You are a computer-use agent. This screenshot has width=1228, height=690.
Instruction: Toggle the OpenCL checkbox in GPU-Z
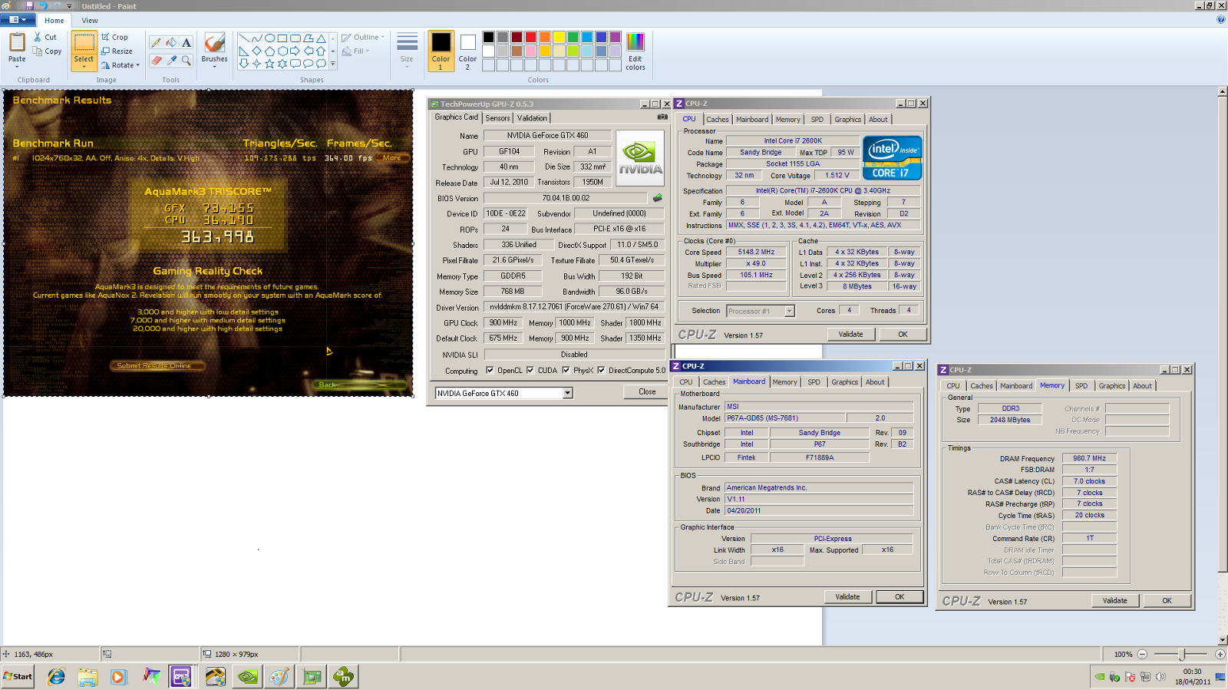[x=490, y=370]
